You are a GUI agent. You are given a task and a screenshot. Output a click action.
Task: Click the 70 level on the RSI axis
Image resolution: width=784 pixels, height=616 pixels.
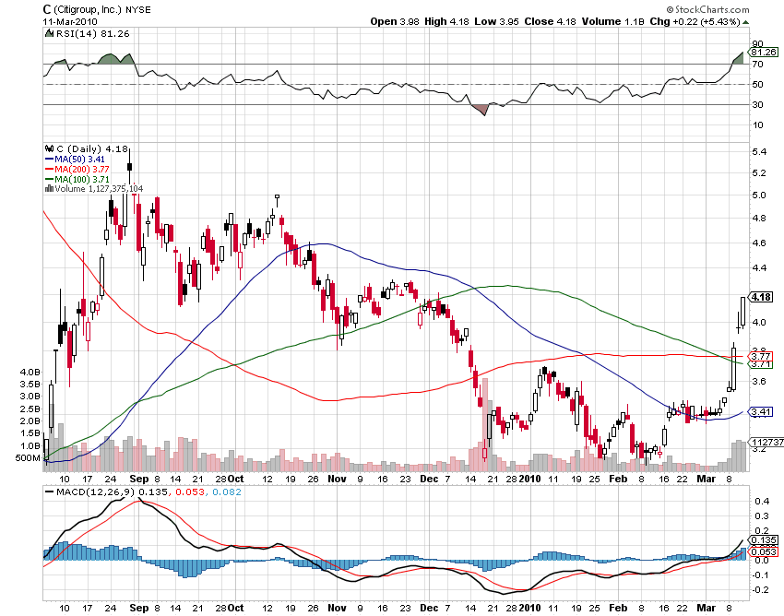(757, 64)
